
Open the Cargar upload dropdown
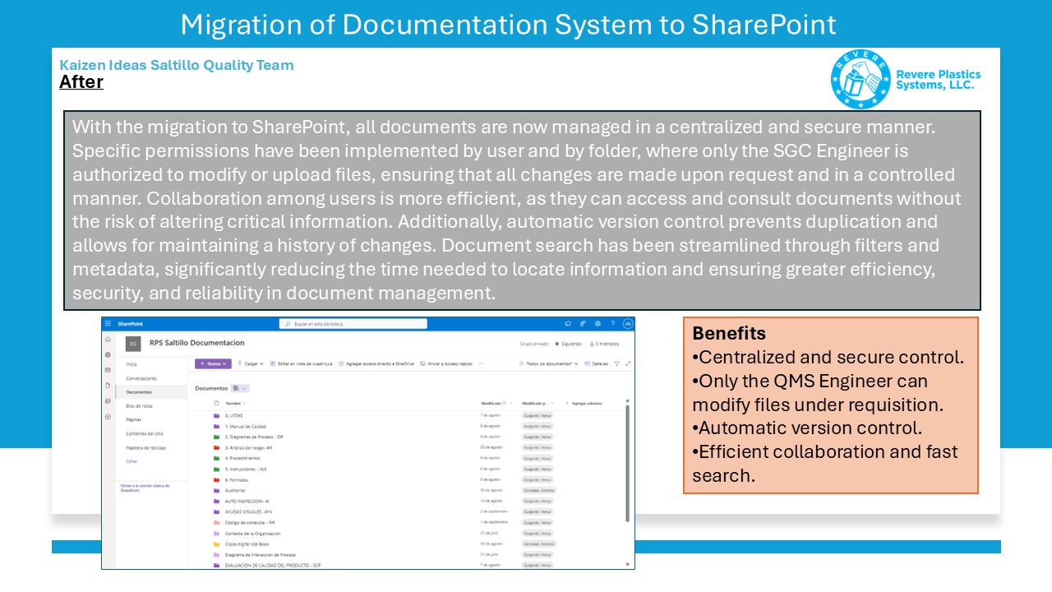click(250, 363)
